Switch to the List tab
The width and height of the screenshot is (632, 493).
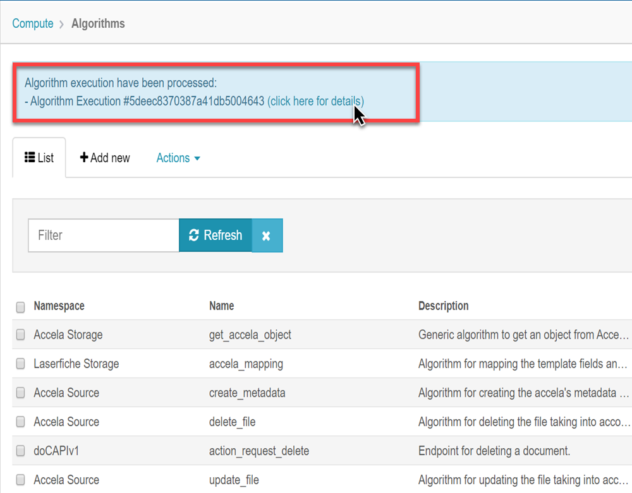click(39, 158)
